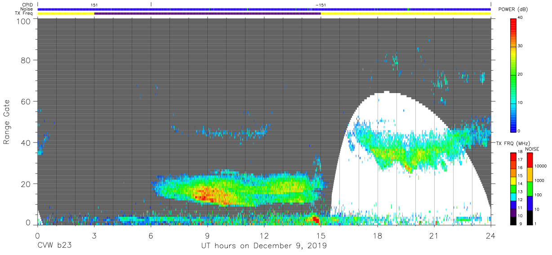This screenshot has height=255, width=552.
Task: Click yellow segment of TX FRQ colorbar
Action: [x=513, y=180]
